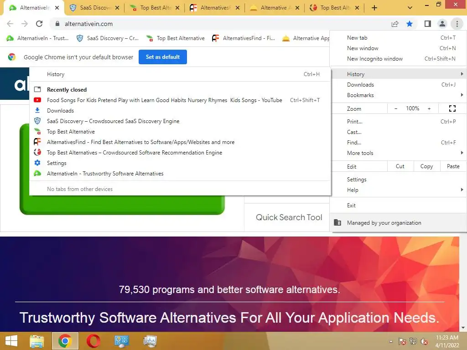Click Paste in Edit row
Screen dimensions: 467x350
(453, 166)
